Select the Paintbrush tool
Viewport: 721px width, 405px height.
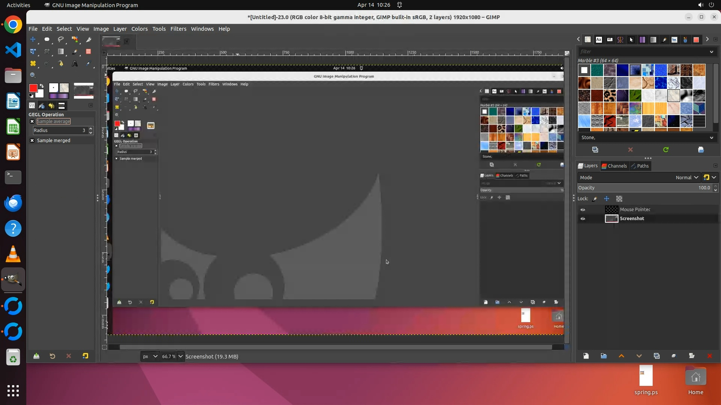[75, 52]
